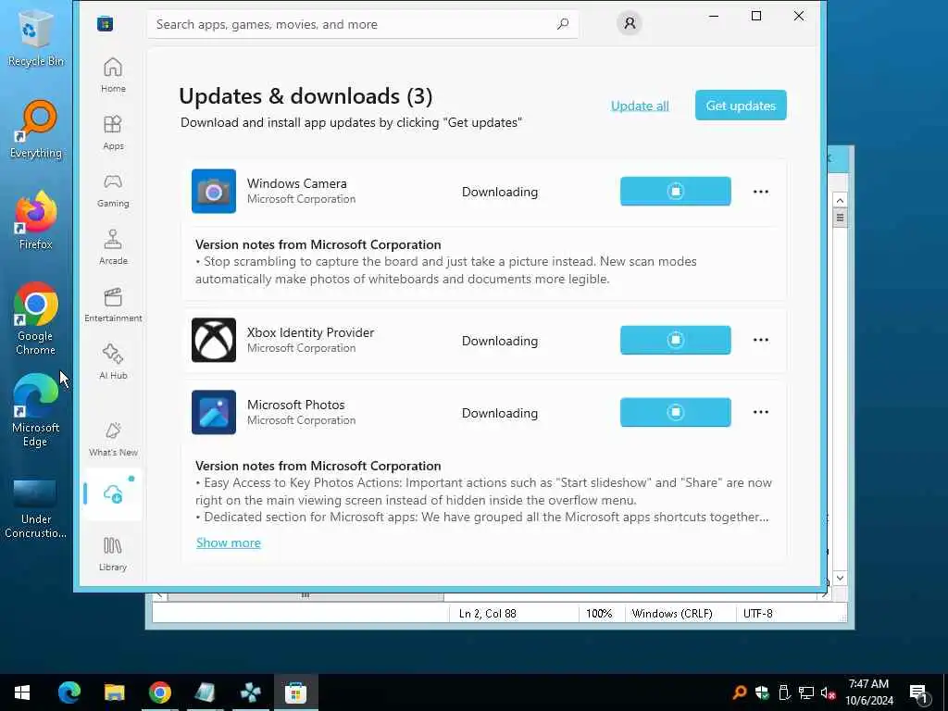948x711 pixels.
Task: Open more options for Windows Camera
Action: tap(761, 192)
